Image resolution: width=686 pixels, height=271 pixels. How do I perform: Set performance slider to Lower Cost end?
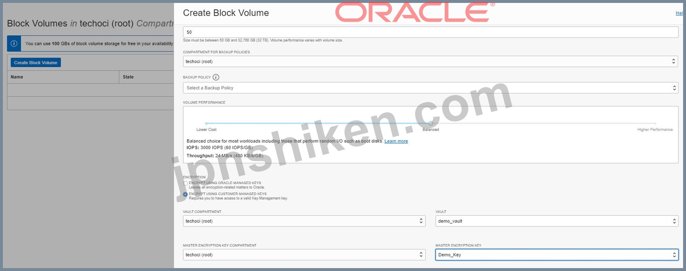point(207,123)
